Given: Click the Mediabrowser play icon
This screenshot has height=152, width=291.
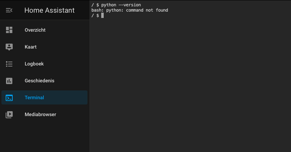Looking at the screenshot, I should coord(9,114).
